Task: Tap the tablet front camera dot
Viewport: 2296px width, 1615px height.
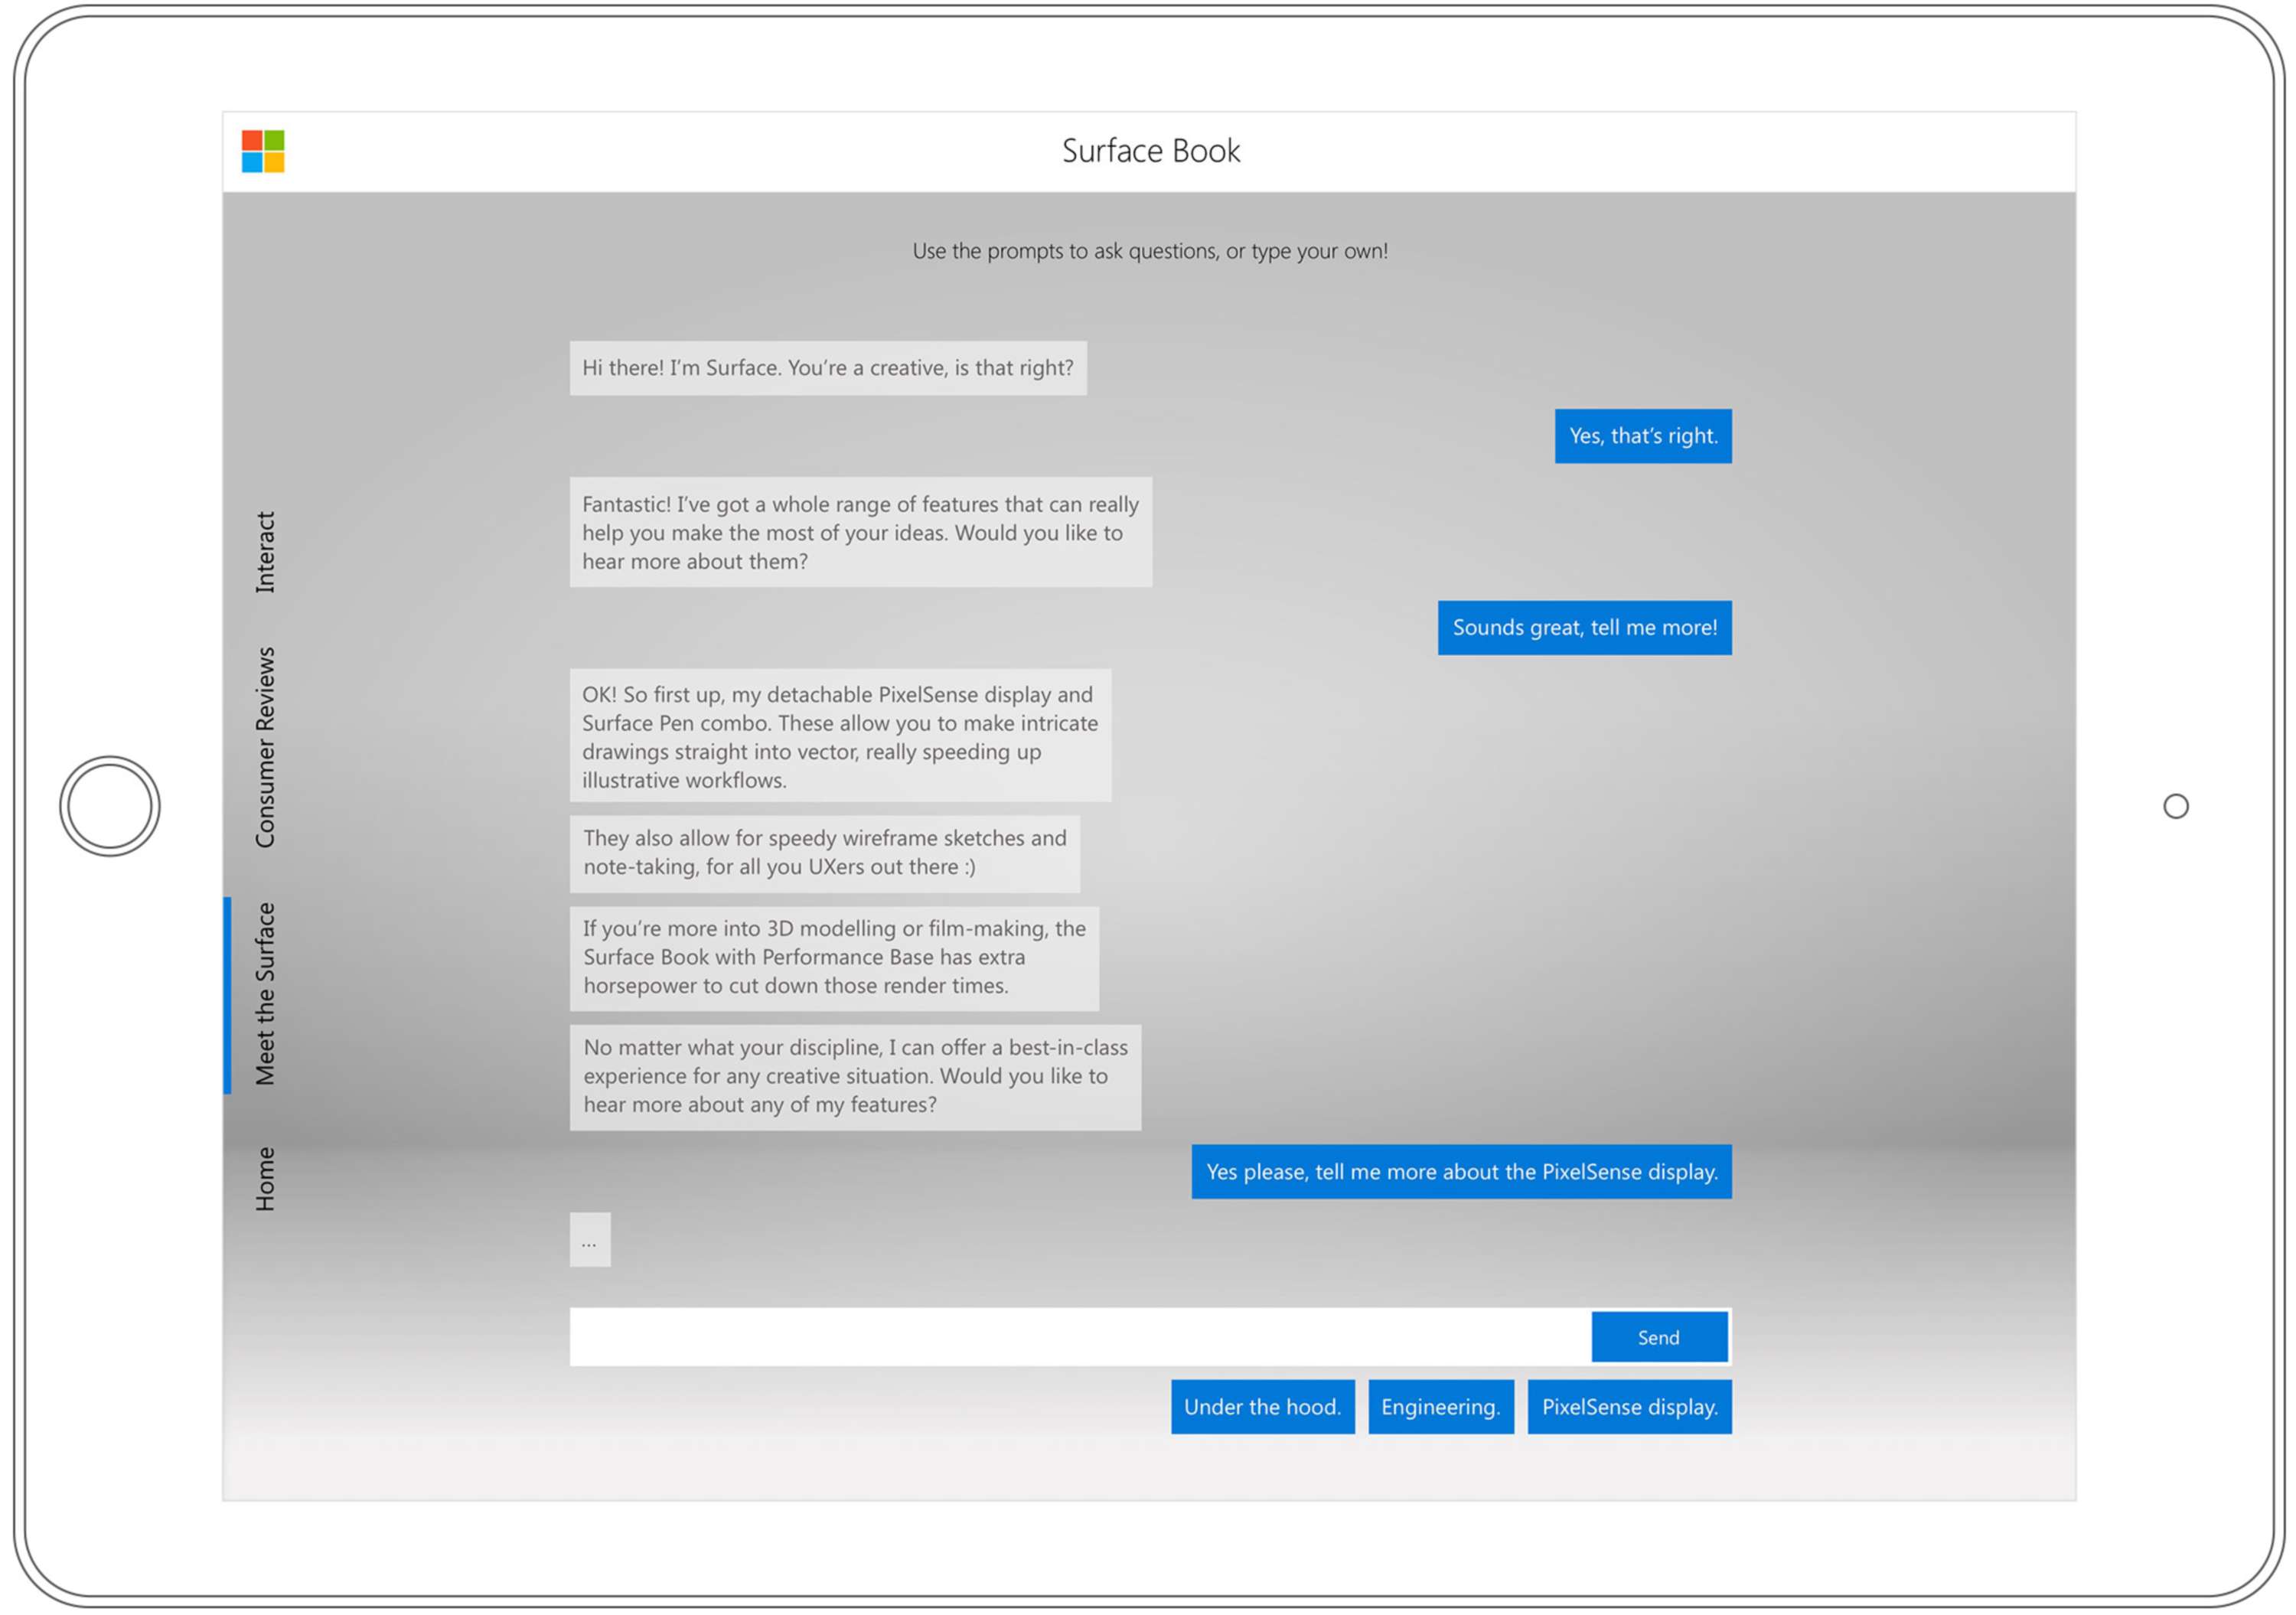Action: [2176, 806]
